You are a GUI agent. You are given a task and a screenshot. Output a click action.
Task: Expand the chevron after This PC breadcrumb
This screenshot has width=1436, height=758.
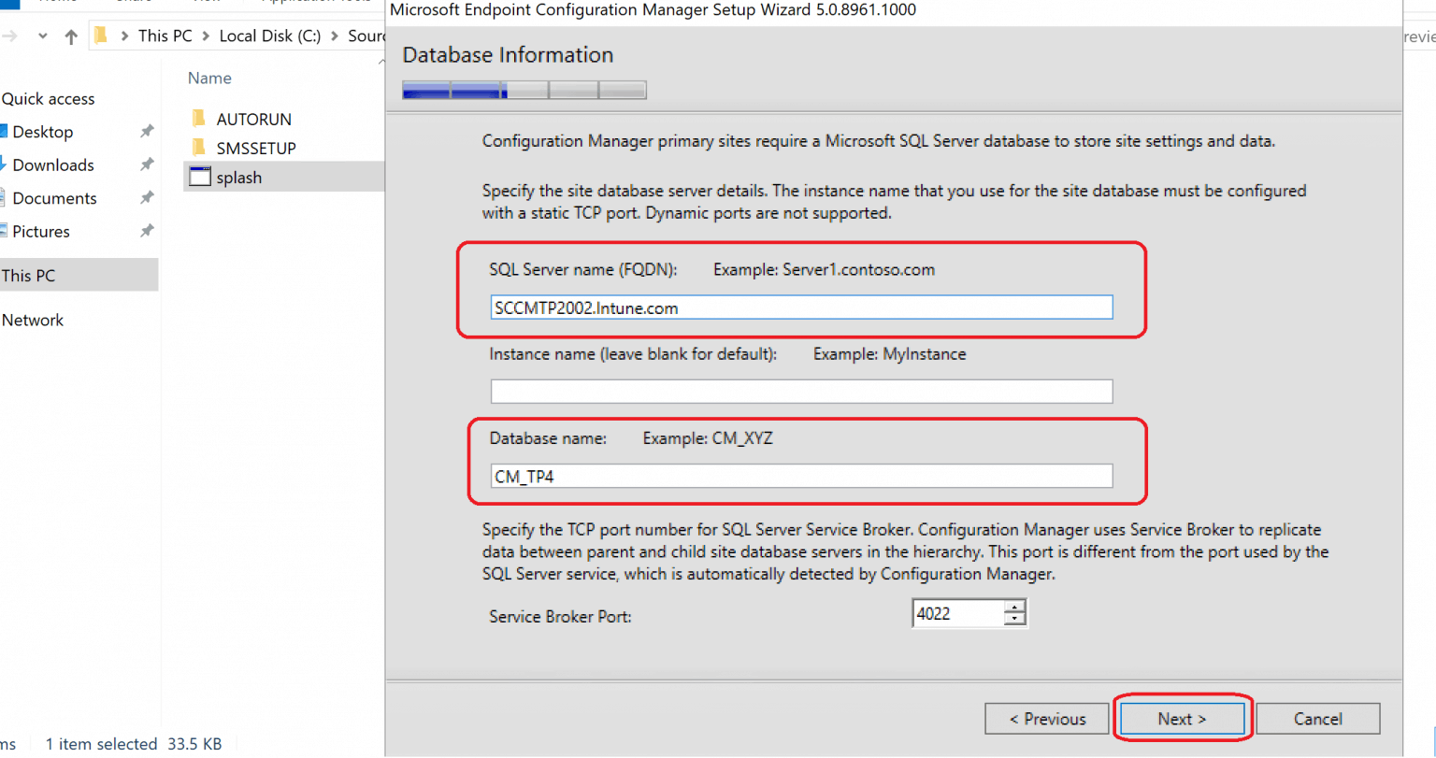pos(206,36)
